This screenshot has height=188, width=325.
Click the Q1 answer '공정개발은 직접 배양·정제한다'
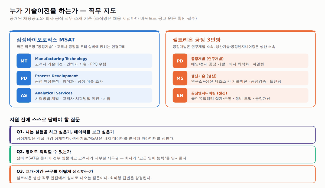(x=95, y=138)
